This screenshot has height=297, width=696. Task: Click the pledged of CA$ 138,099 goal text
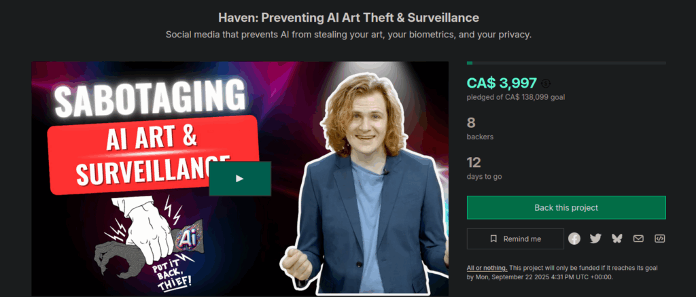(x=516, y=97)
